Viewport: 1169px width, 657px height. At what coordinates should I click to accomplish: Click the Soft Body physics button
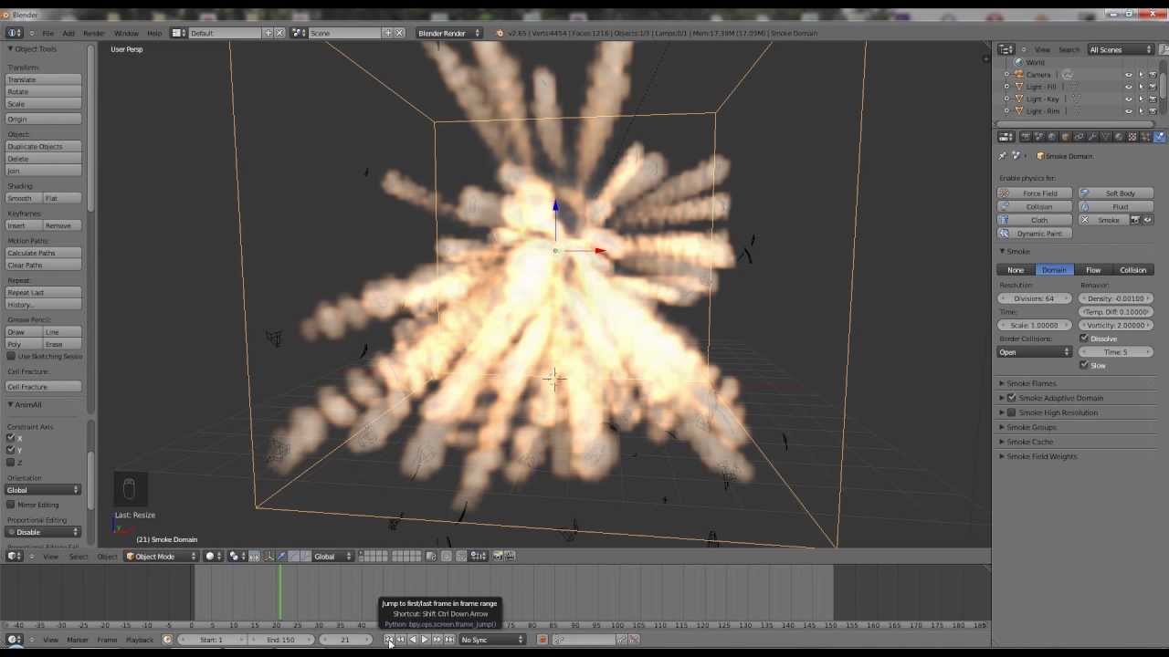(1115, 193)
